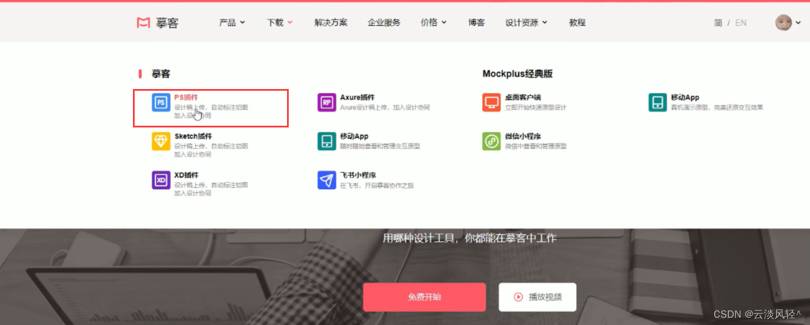The height and width of the screenshot is (325, 810).
Task: Open the account dropdown arrow beside avatar
Action: click(798, 23)
